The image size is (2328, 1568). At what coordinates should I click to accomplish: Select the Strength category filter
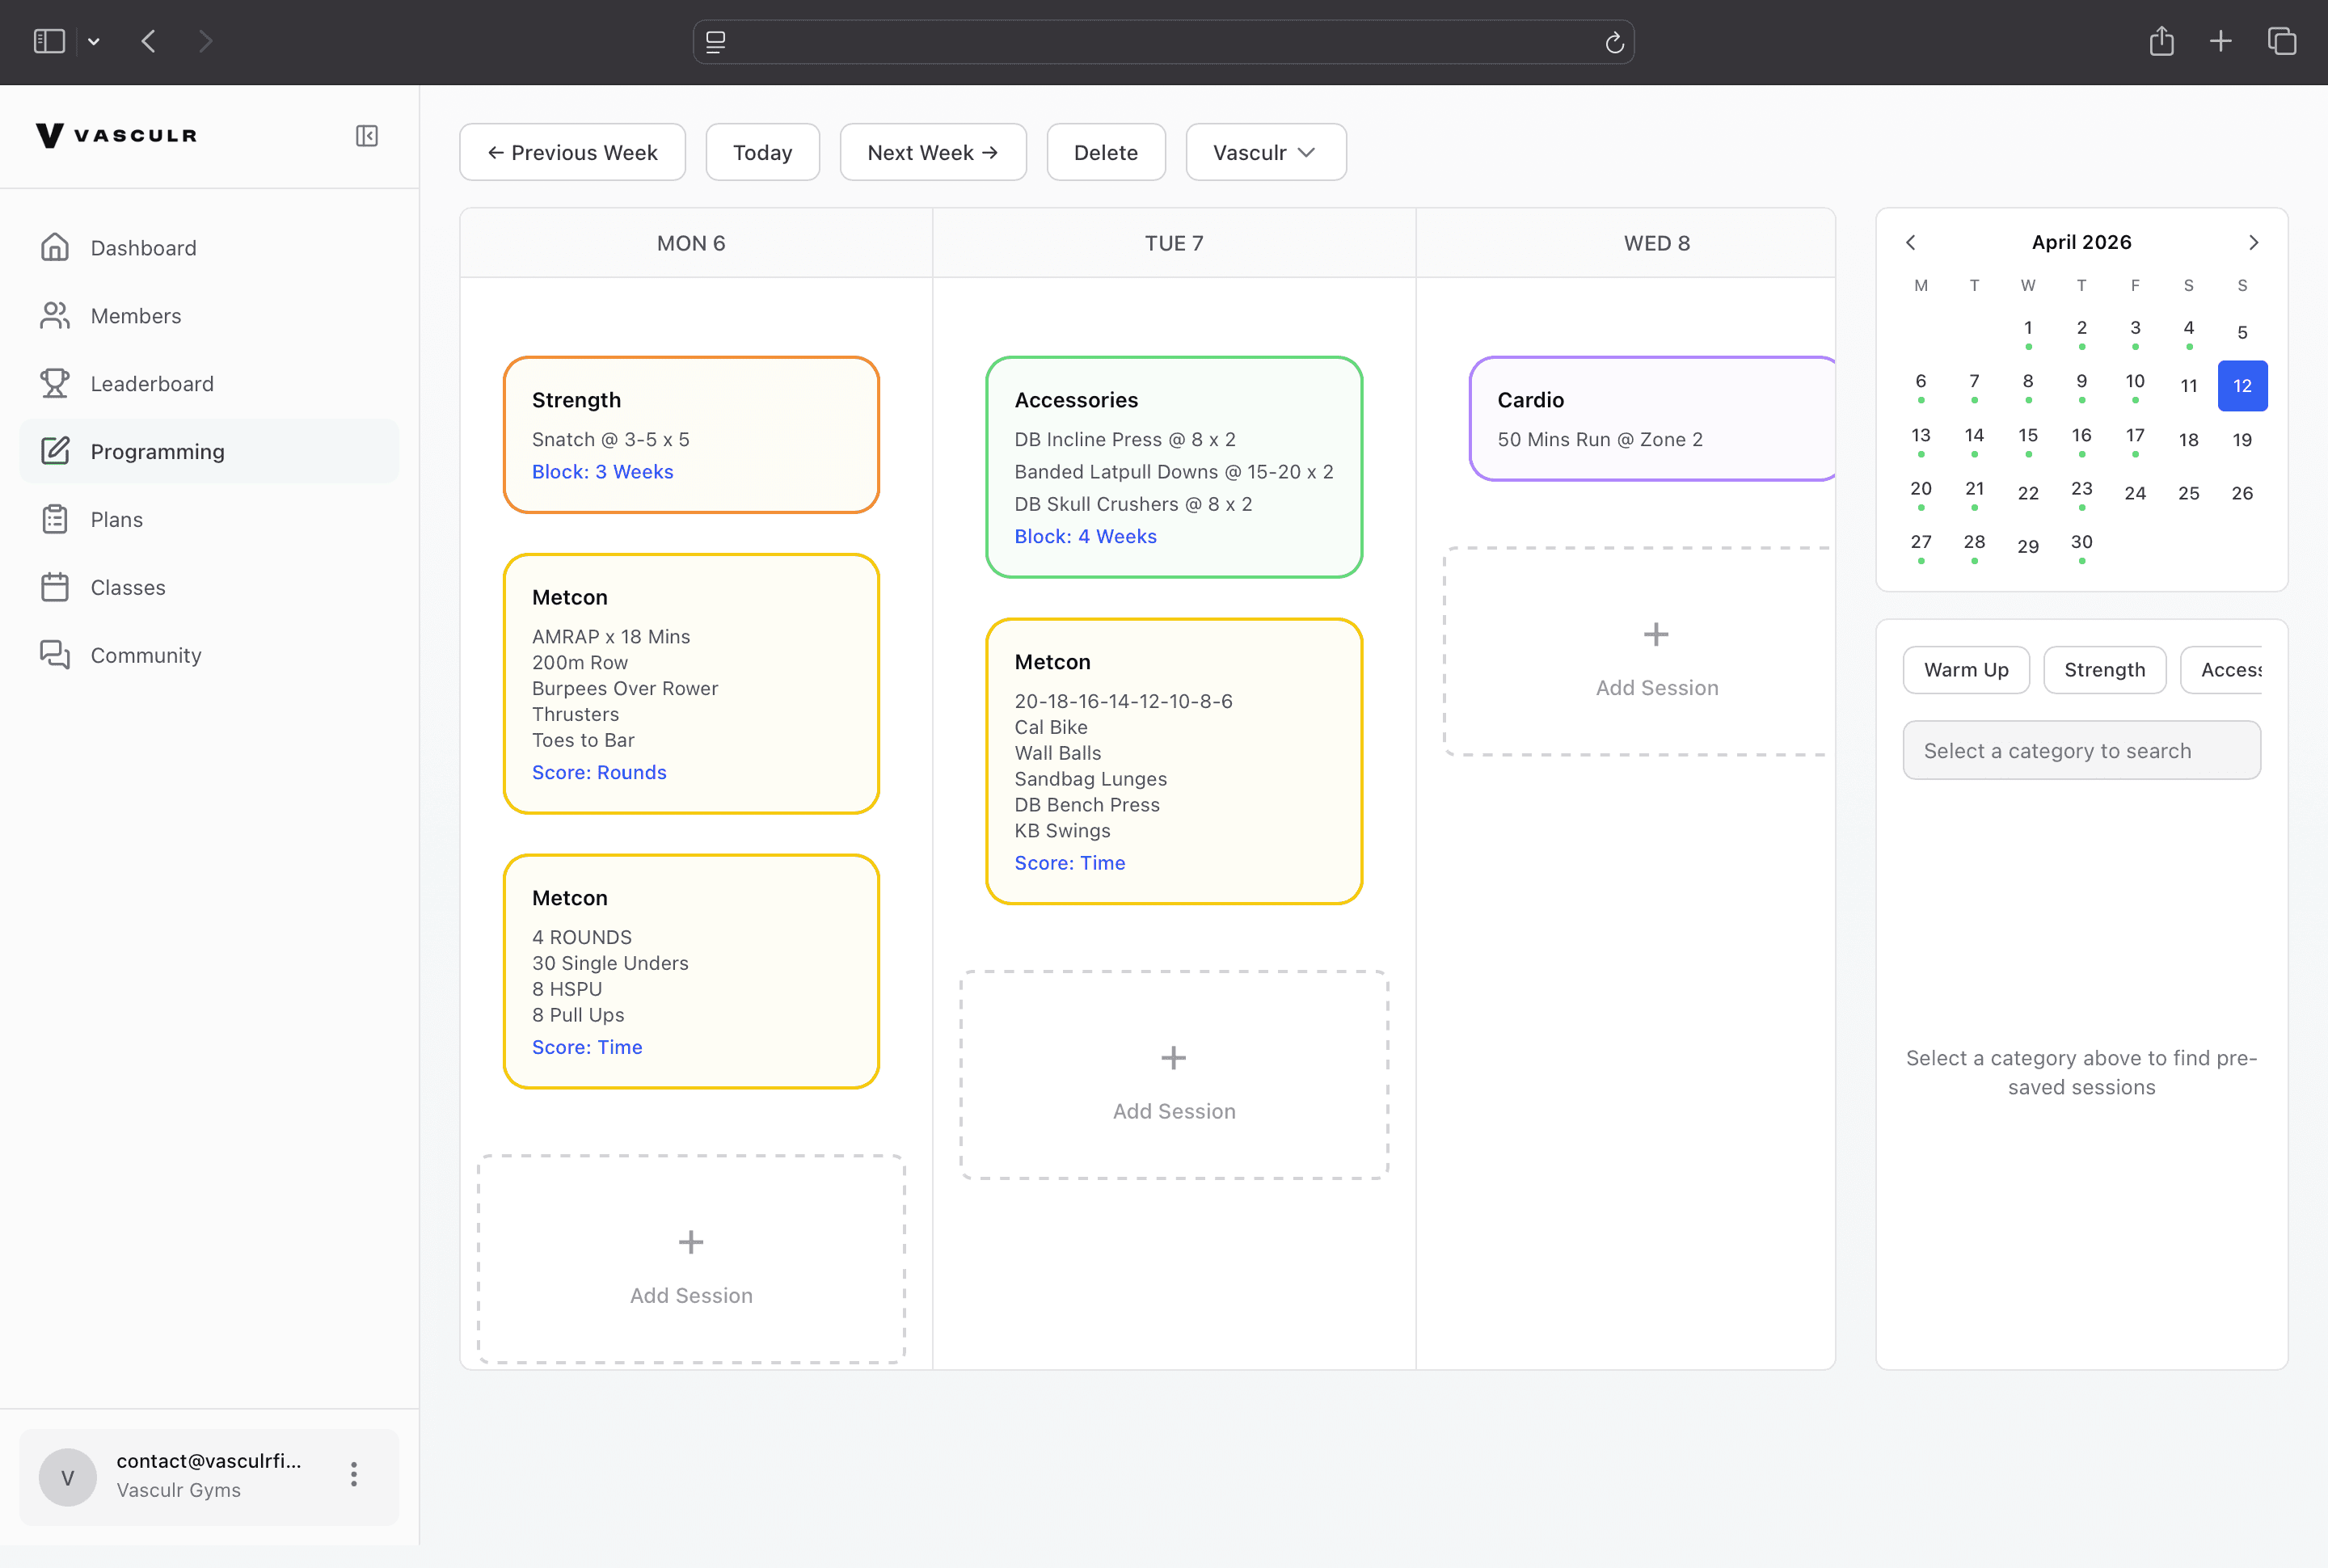[2104, 670]
